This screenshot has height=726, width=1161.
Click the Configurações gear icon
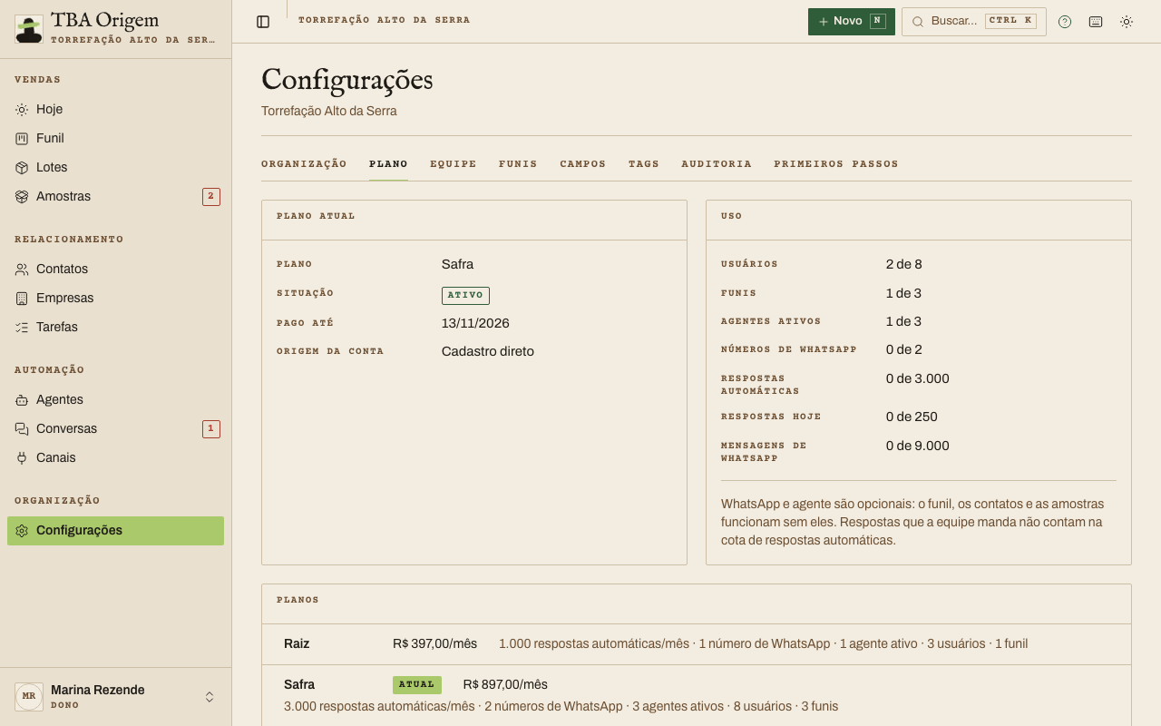22,531
